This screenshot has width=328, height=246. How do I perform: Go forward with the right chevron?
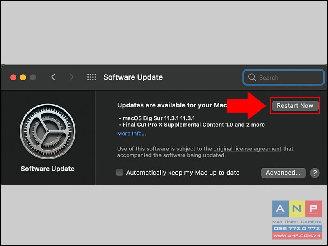(71, 77)
